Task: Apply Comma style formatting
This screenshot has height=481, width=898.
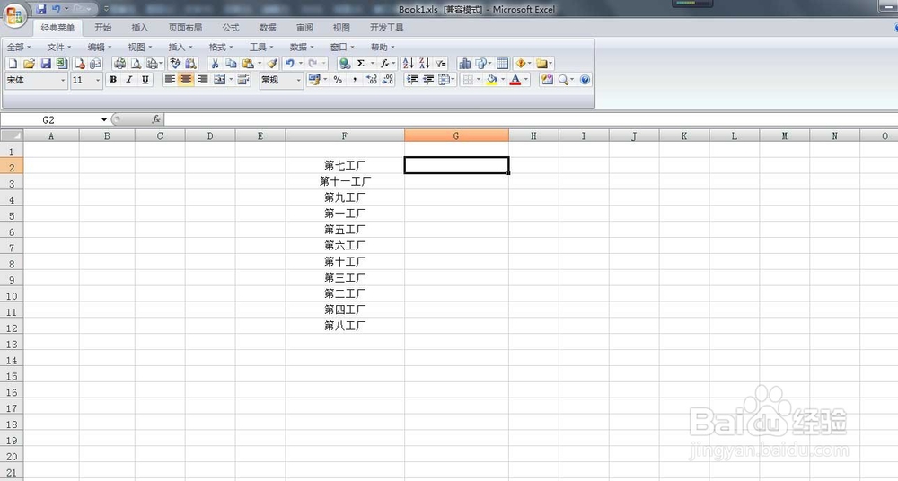Action: (355, 80)
